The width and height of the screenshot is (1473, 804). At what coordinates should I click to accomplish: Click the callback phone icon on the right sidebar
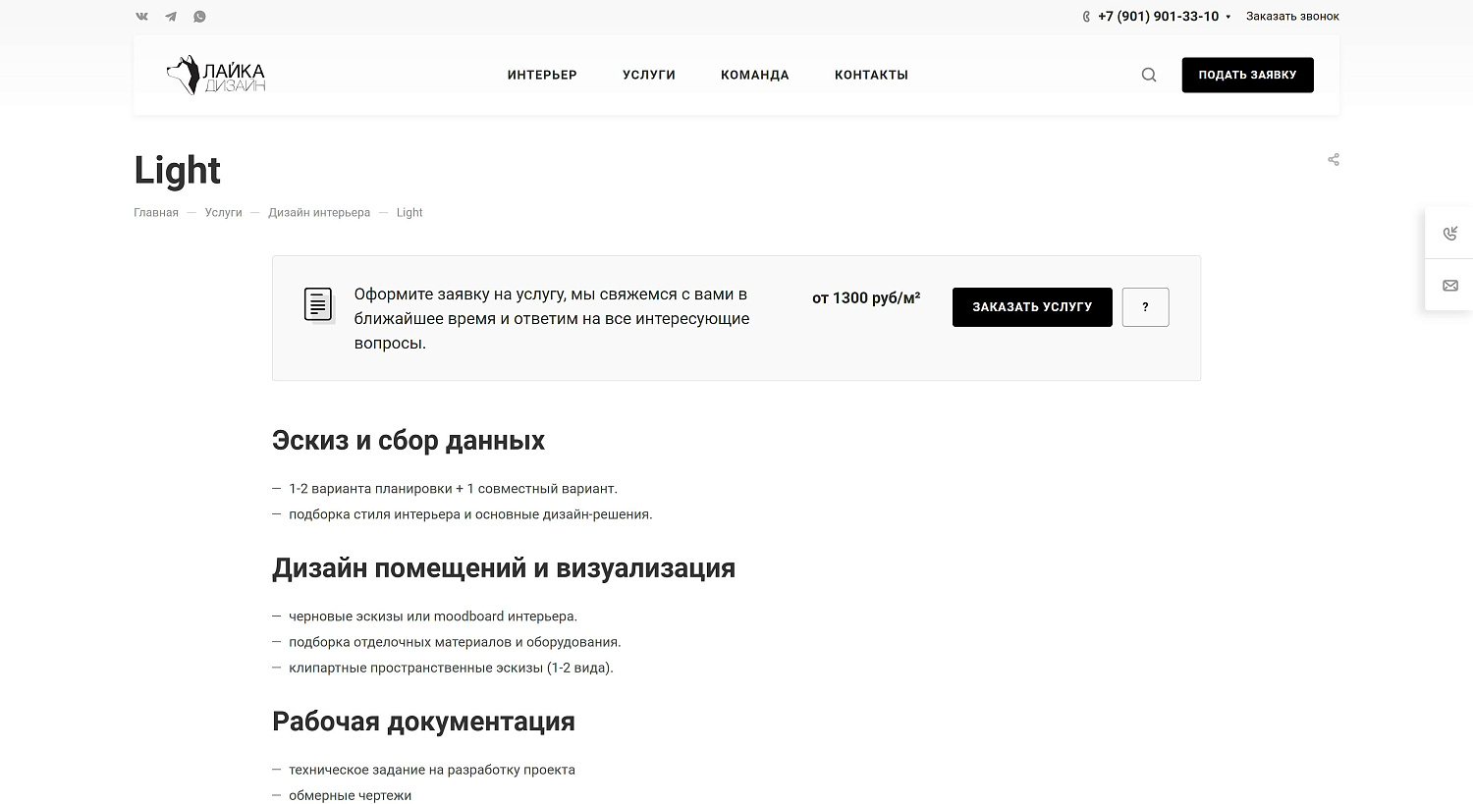pyautogui.click(x=1450, y=233)
